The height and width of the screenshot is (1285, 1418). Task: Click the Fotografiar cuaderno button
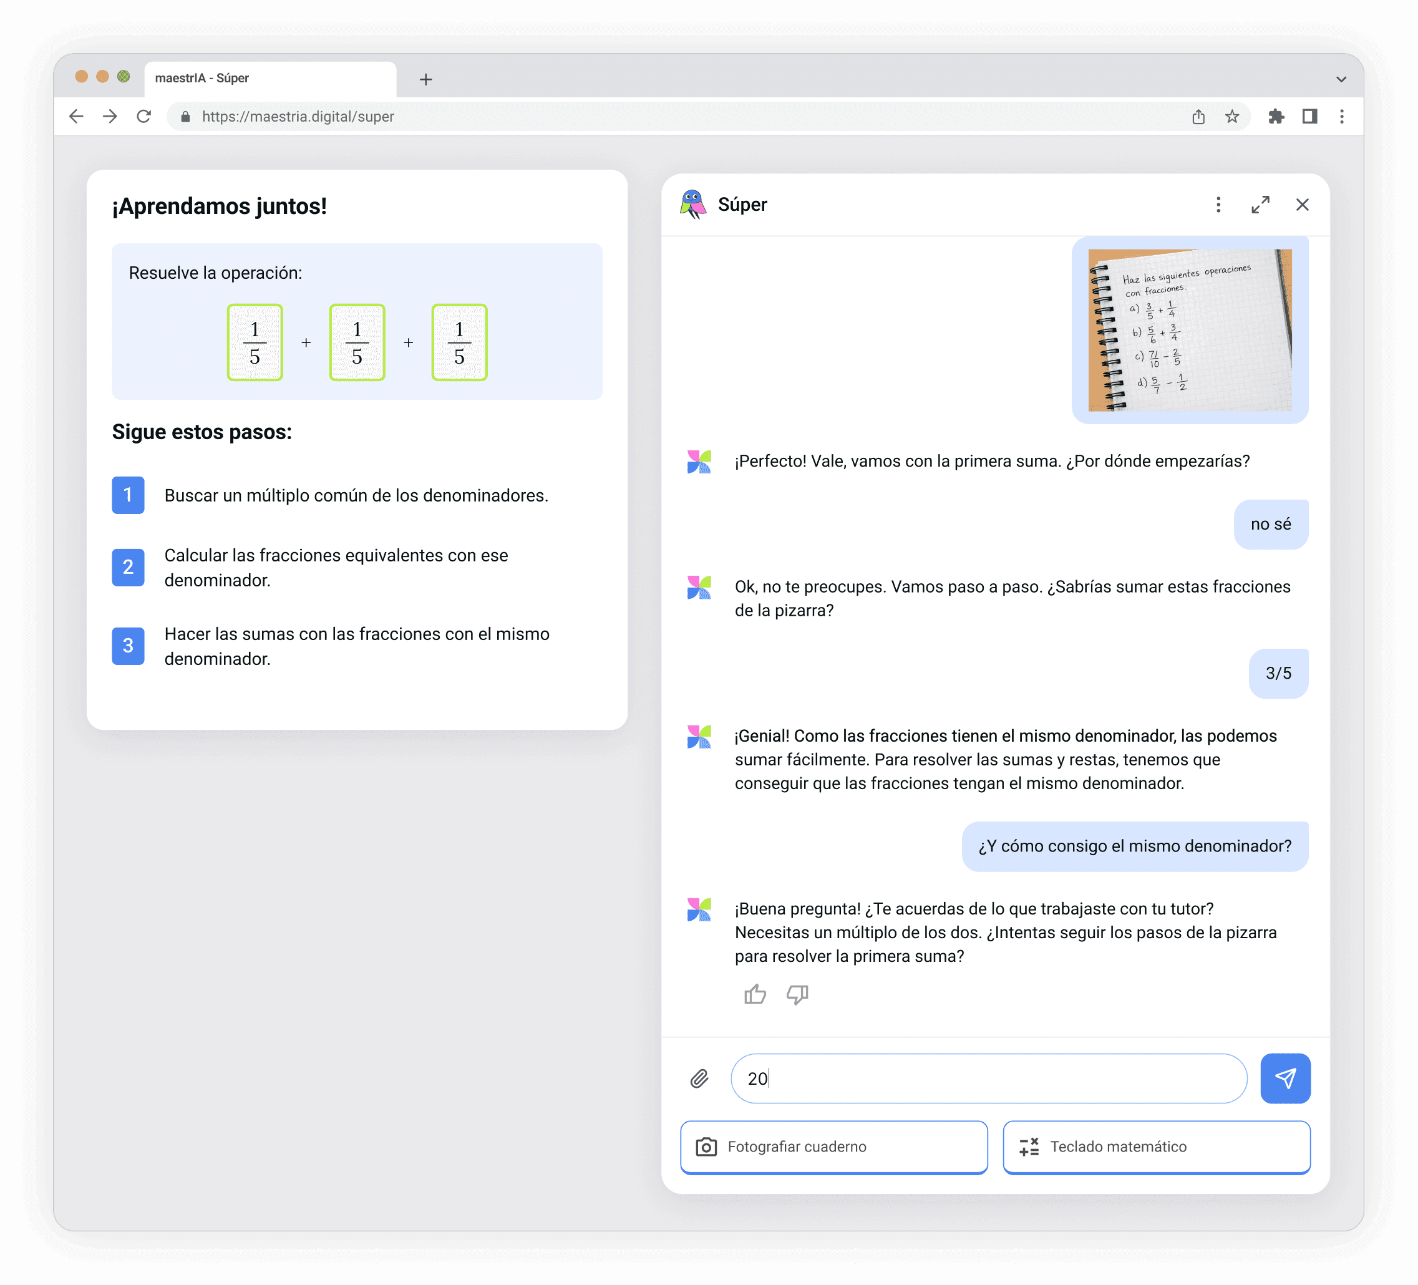point(834,1147)
